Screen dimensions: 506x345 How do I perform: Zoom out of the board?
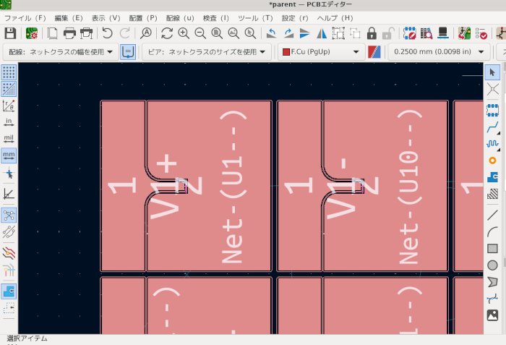[200, 33]
